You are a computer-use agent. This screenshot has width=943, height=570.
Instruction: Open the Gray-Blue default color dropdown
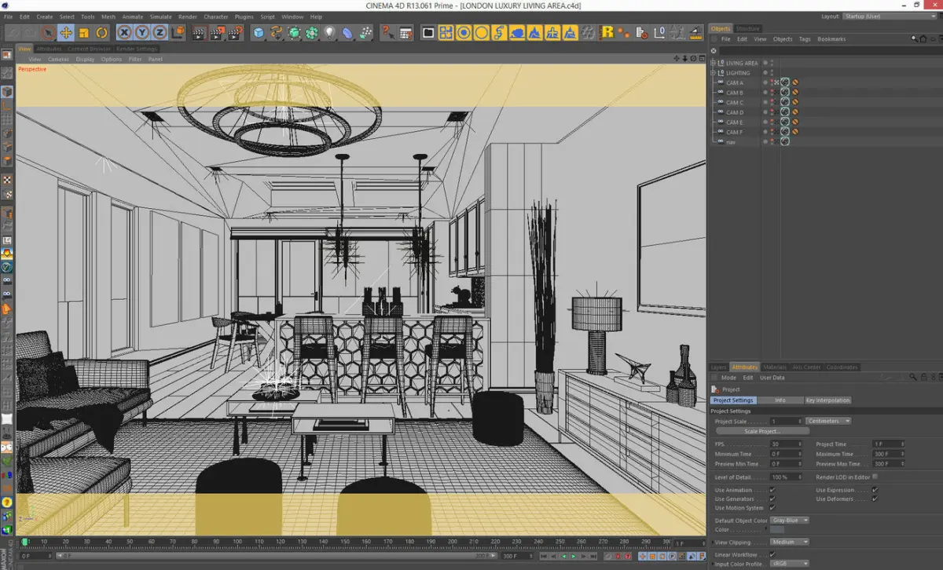point(790,520)
